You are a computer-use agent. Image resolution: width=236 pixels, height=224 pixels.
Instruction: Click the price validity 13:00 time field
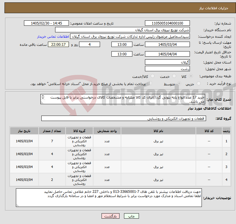click(x=122, y=54)
